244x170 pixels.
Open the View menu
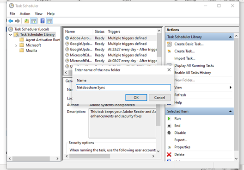(x=38, y=14)
